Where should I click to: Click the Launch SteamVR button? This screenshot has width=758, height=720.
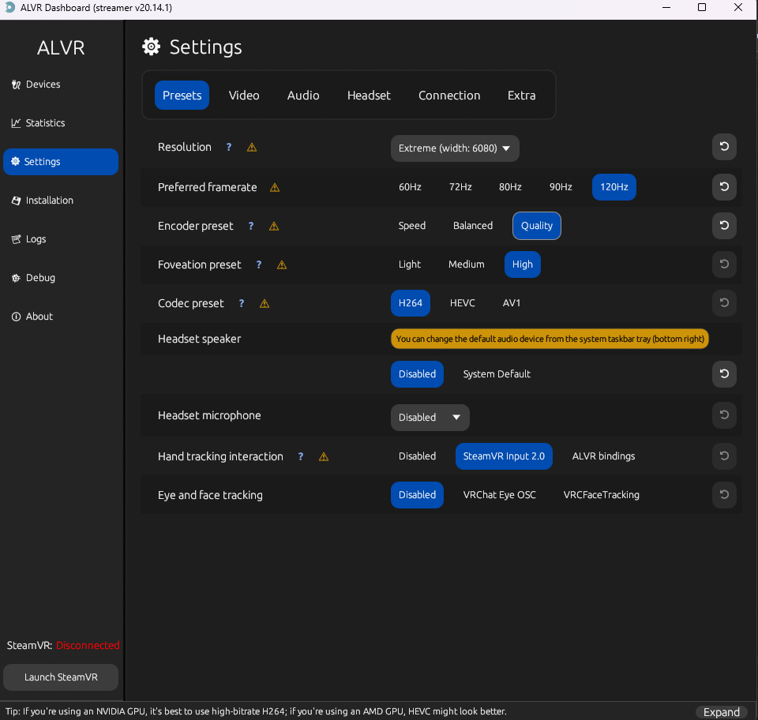[x=61, y=677]
